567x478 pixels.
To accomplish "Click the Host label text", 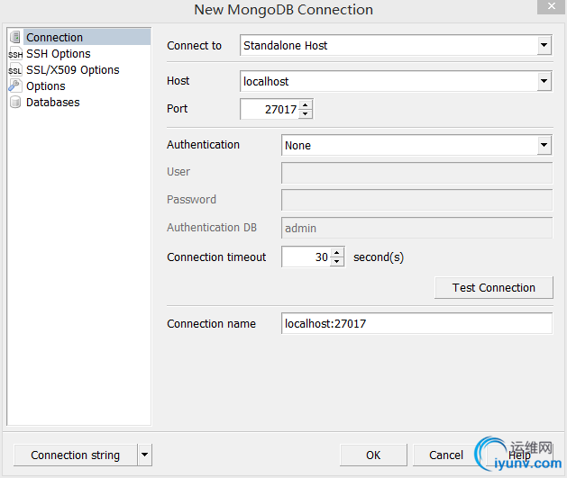I will (x=178, y=80).
